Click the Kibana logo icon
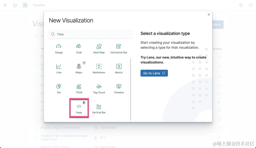 point(15,5)
